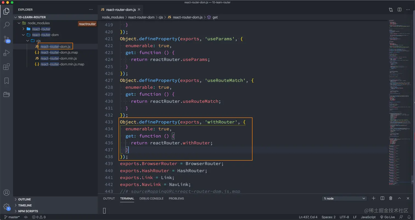Click line number 437 in gutter
The width and height of the screenshot is (415, 220).
[x=109, y=150]
